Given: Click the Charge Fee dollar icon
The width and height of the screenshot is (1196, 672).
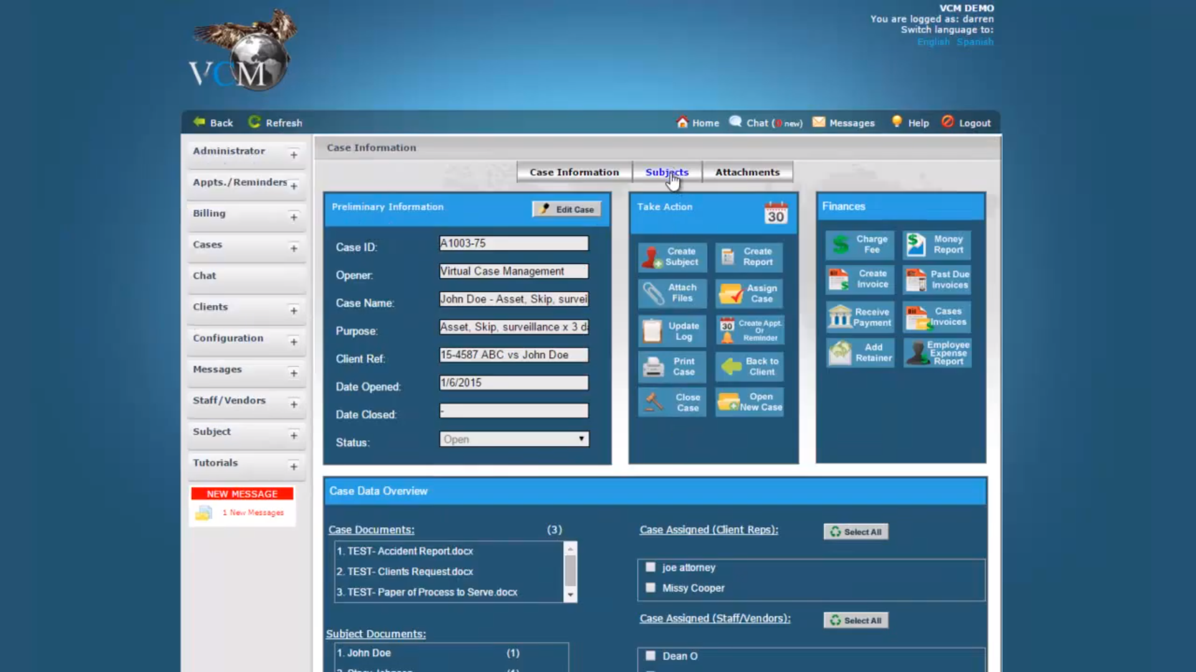Looking at the screenshot, I should point(840,245).
